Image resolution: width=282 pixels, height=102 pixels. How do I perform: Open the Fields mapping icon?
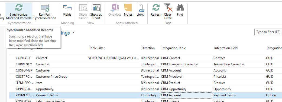coord(67,8)
